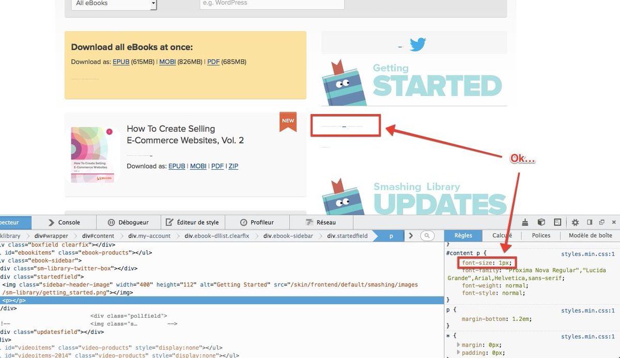620x358 pixels.
Task: Select div.startedfield in the breadcrumb
Action: click(x=347, y=236)
